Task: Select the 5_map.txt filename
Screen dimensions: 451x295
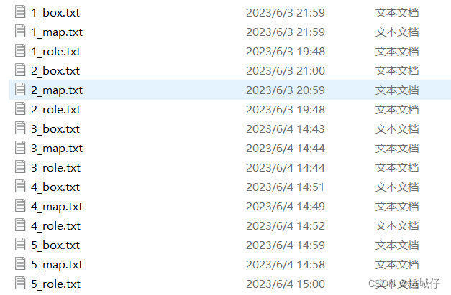Action: pyautogui.click(x=57, y=265)
